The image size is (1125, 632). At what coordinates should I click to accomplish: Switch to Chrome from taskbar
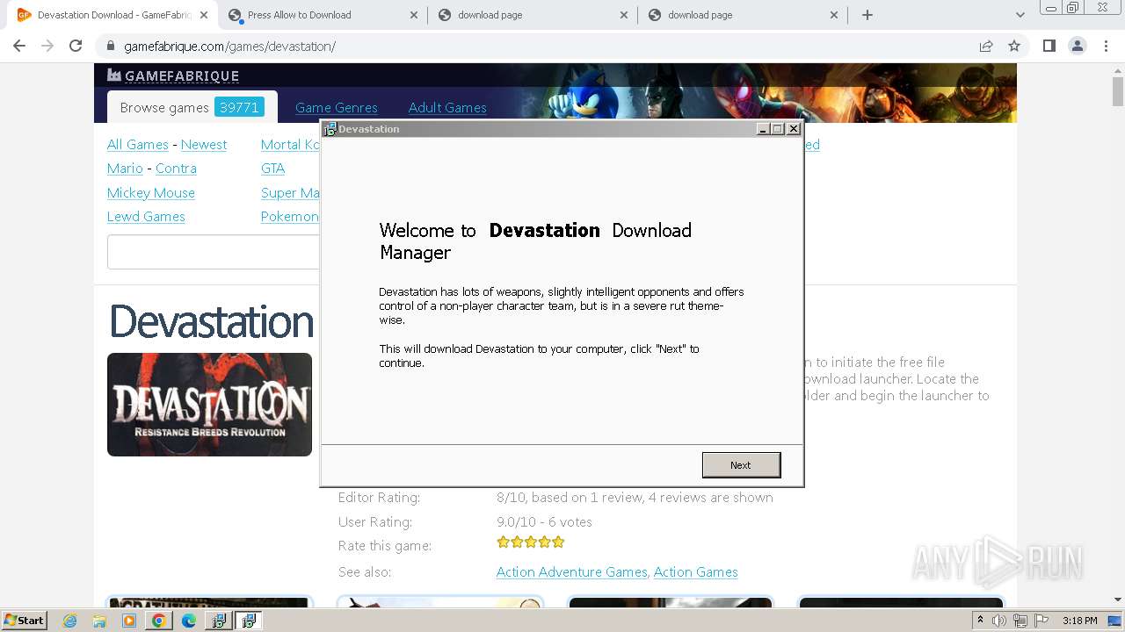158,621
